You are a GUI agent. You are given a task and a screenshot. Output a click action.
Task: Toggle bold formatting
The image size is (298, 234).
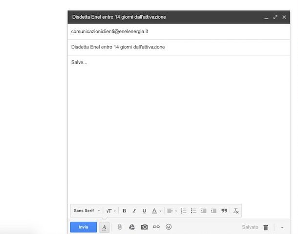click(124, 211)
